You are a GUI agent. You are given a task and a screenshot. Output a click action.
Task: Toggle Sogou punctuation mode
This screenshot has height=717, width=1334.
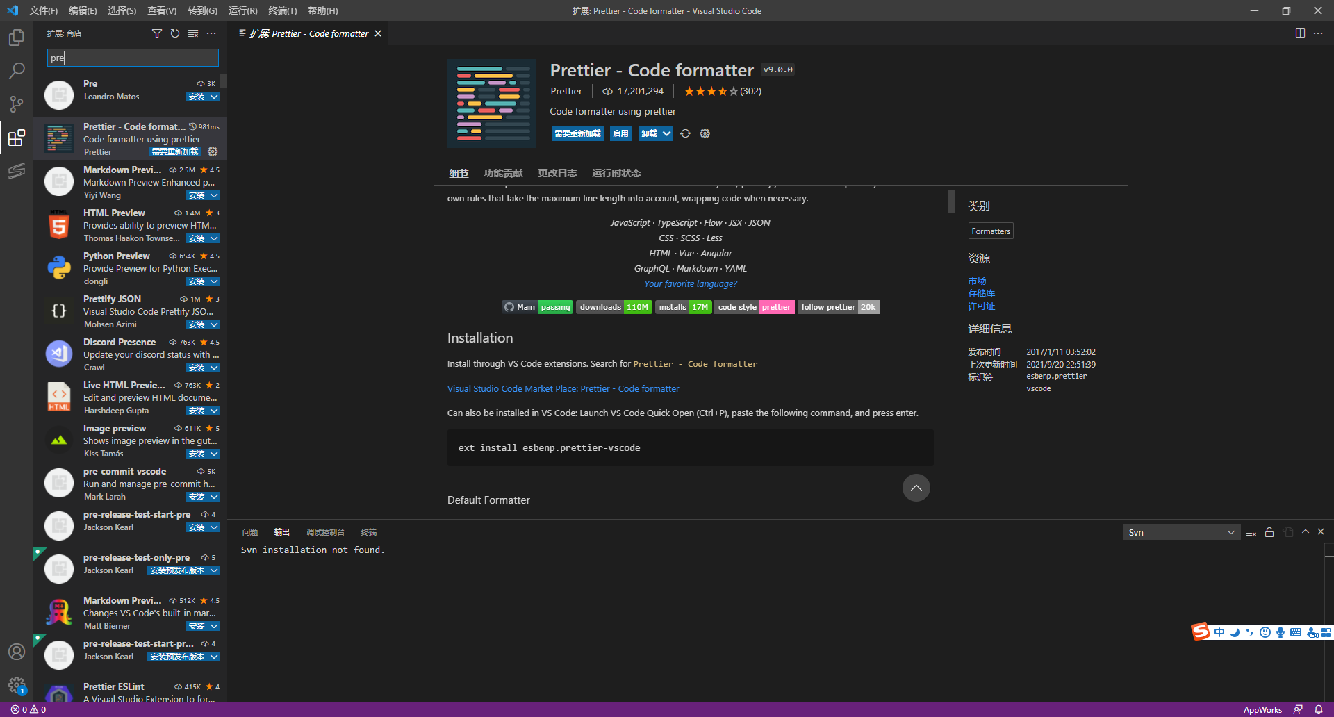point(1249,632)
